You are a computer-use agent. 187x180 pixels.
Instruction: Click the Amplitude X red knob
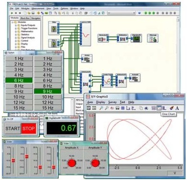(72, 163)
